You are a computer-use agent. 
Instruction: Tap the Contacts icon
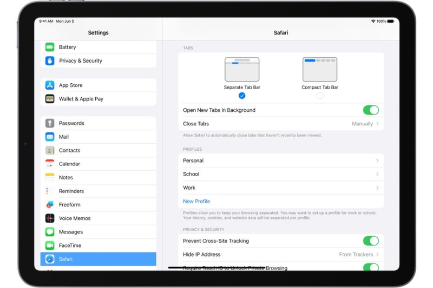50,150
